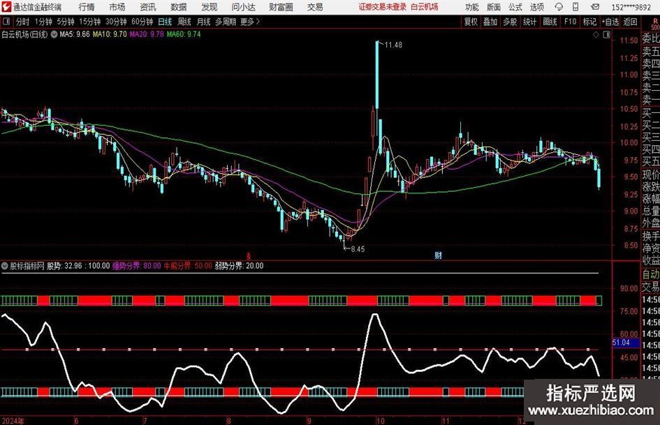
Task: Open the 市场 menu
Action: coord(117,7)
